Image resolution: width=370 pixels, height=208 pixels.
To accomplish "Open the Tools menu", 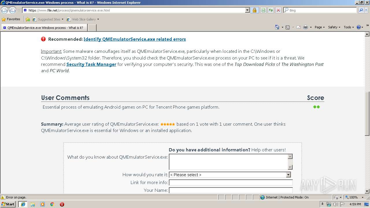I will click(349, 27).
